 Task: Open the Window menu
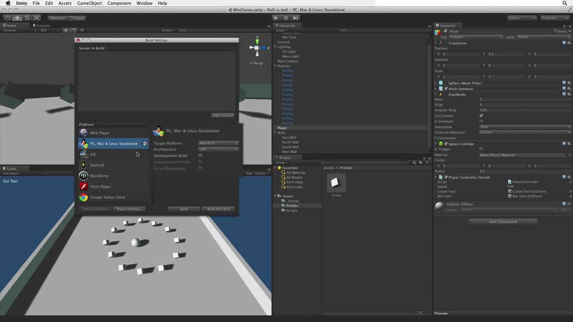[x=144, y=3]
